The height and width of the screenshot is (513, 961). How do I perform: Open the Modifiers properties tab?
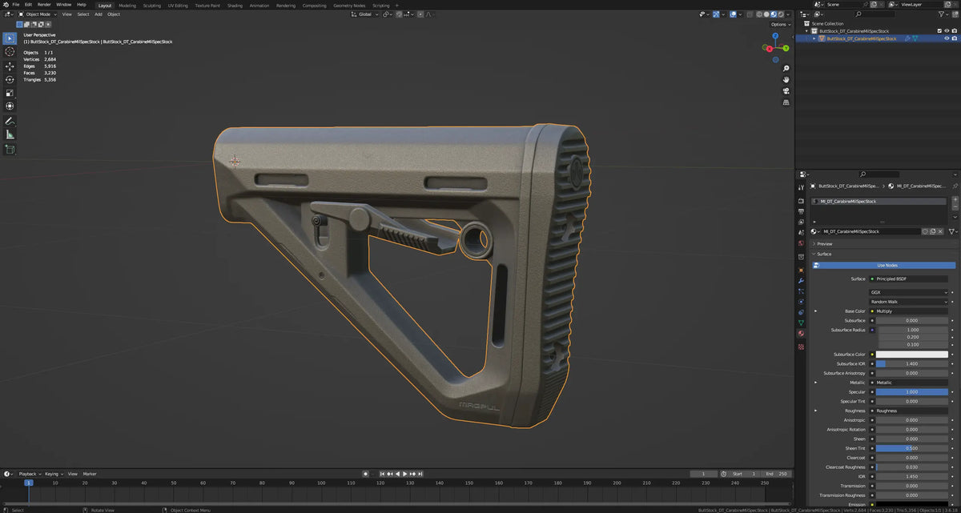pyautogui.click(x=801, y=281)
